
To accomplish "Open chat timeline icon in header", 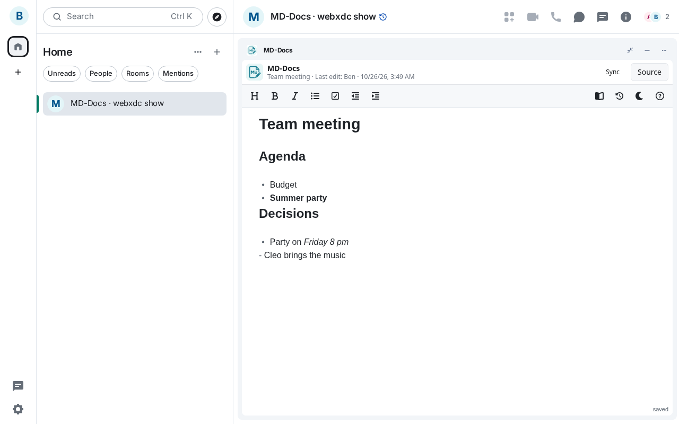I will [603, 17].
